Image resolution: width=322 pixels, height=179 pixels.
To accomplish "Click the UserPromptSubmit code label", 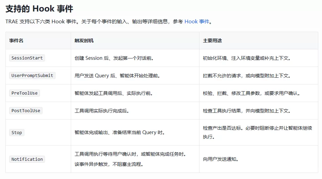I will (x=32, y=76).
